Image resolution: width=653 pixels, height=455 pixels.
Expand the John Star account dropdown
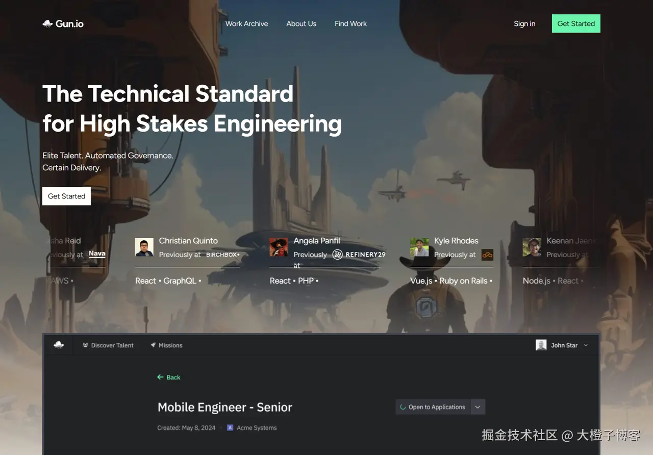click(586, 345)
